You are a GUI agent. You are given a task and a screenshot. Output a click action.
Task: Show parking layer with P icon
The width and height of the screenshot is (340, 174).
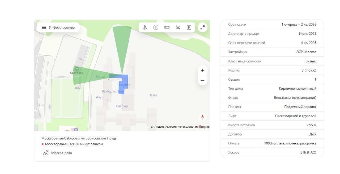click(189, 27)
